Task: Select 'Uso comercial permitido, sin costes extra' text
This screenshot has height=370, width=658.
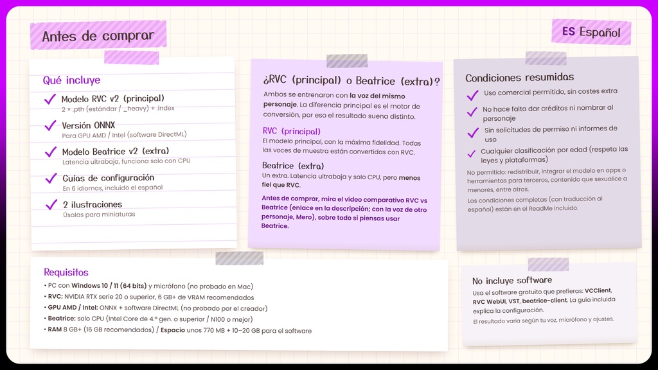Action: [x=551, y=92]
